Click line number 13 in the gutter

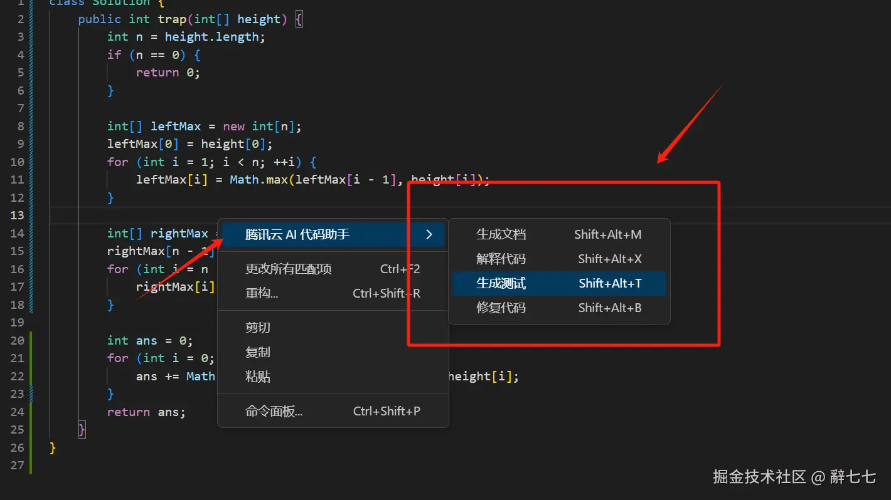point(17,215)
